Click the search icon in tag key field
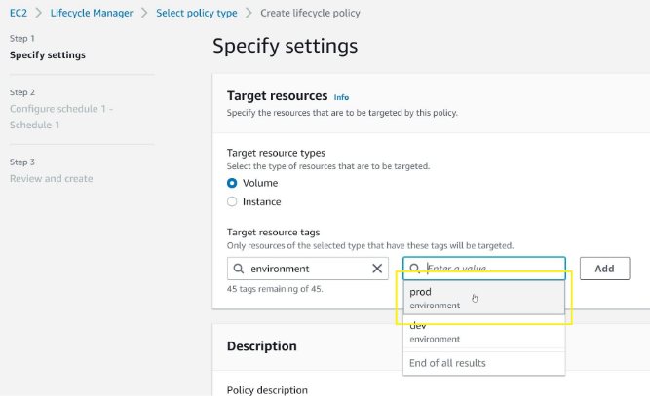650x396 pixels. (x=239, y=269)
